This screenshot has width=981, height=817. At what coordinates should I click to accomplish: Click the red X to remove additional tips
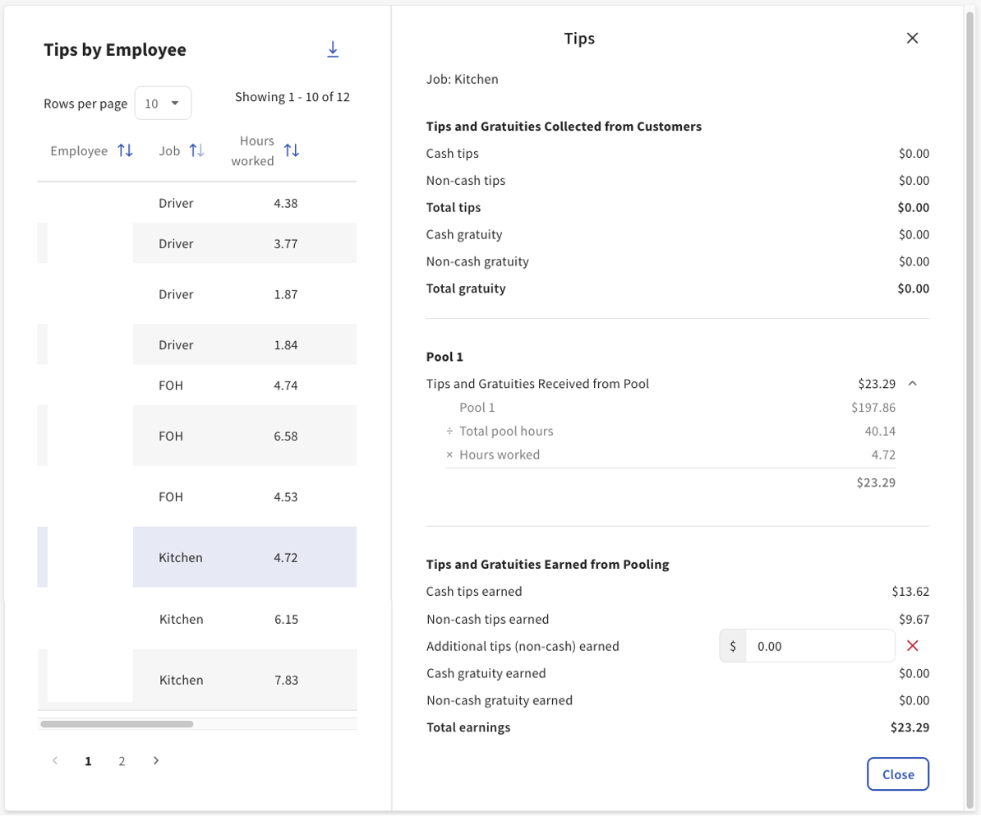[913, 645]
